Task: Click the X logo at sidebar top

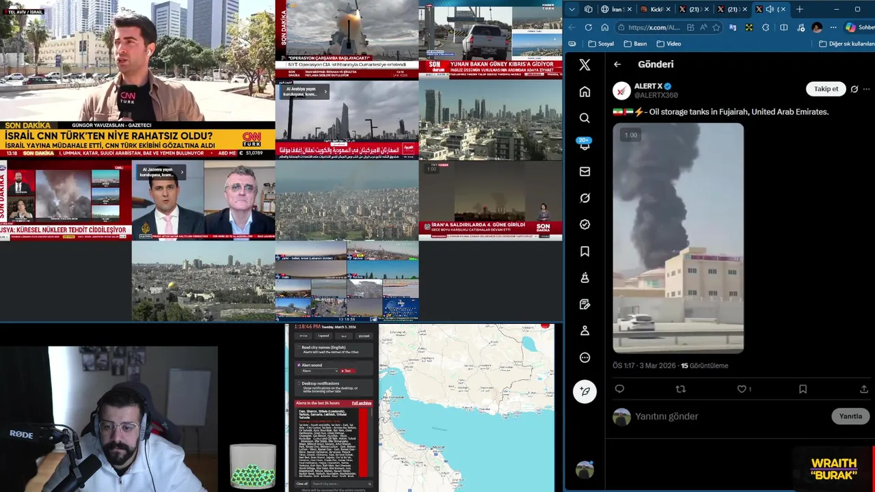Action: click(x=584, y=65)
